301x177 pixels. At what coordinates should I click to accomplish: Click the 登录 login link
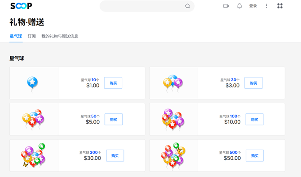point(253,6)
